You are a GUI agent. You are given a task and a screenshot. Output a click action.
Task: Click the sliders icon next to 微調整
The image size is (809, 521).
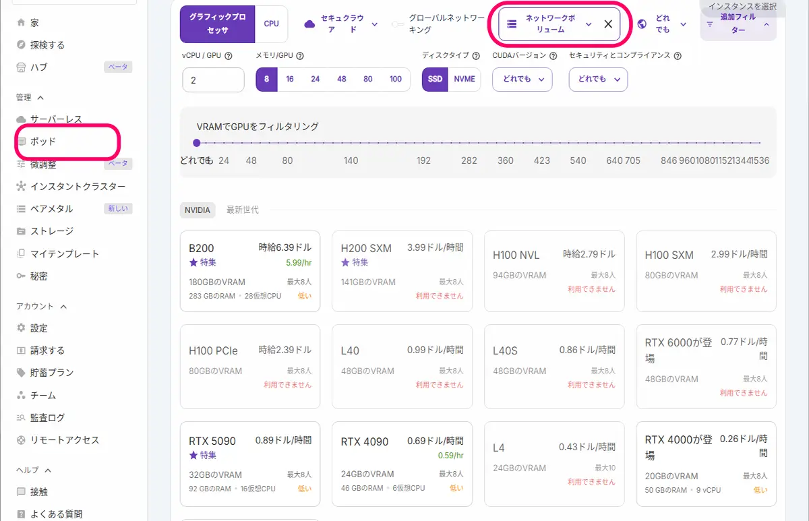pos(21,164)
